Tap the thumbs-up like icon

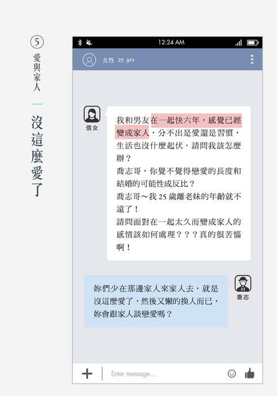point(249,373)
